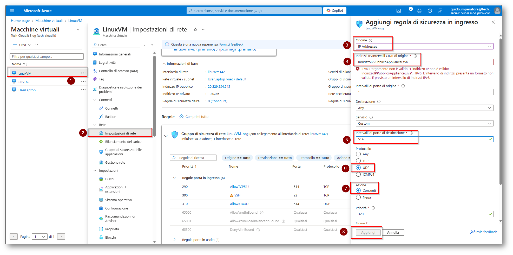
Task: Open the Azure hamburger menu
Action: 12,11
